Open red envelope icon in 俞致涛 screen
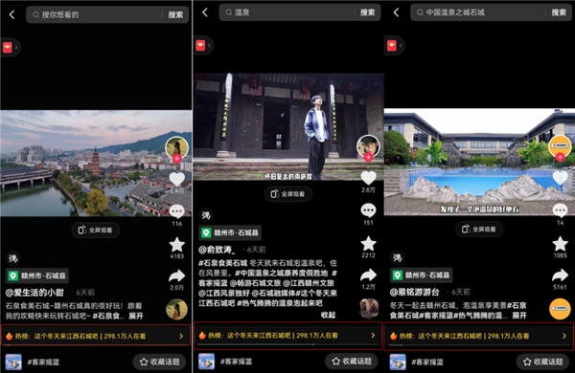The image size is (575, 373). tap(200, 45)
